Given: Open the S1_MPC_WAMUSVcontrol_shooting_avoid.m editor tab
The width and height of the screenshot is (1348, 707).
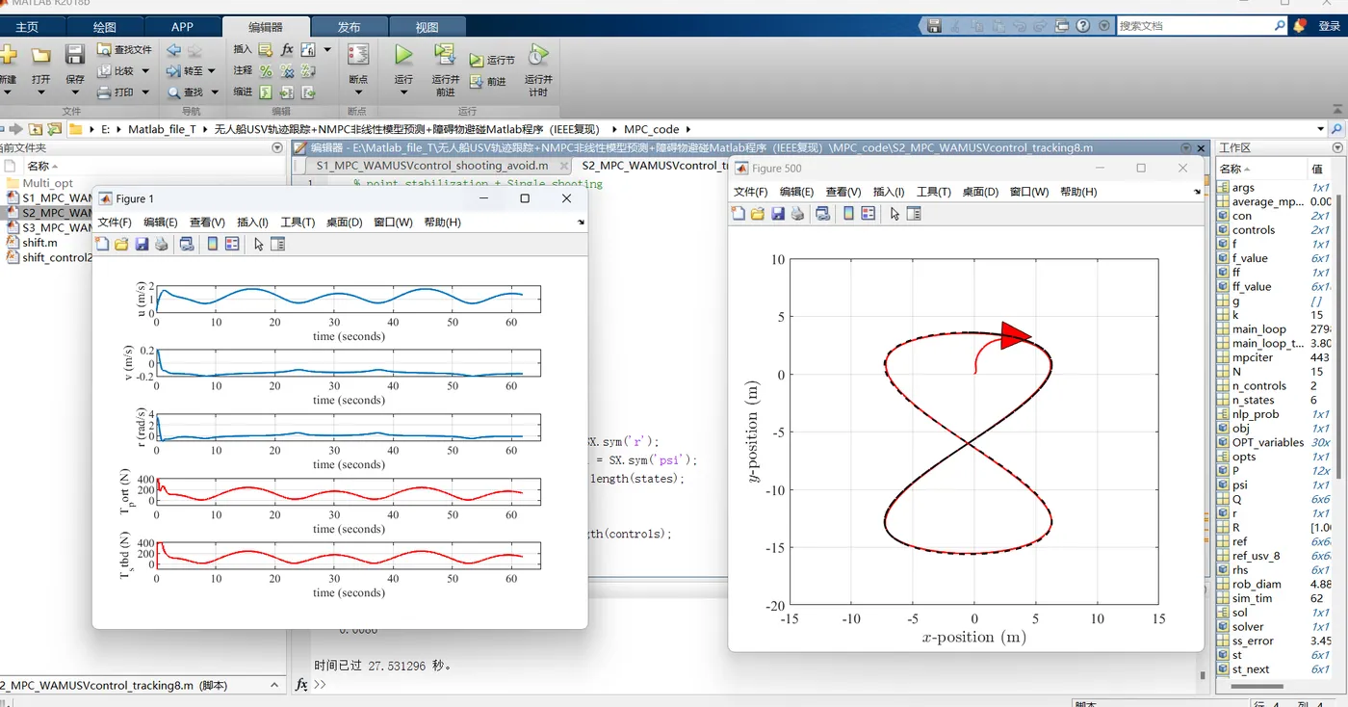Looking at the screenshot, I should click(x=431, y=165).
